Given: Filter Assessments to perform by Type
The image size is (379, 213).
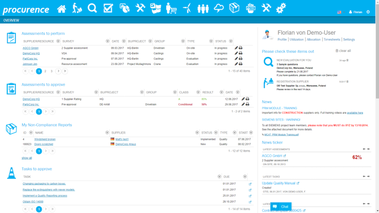Looking at the screenshot, I should pos(211,41).
